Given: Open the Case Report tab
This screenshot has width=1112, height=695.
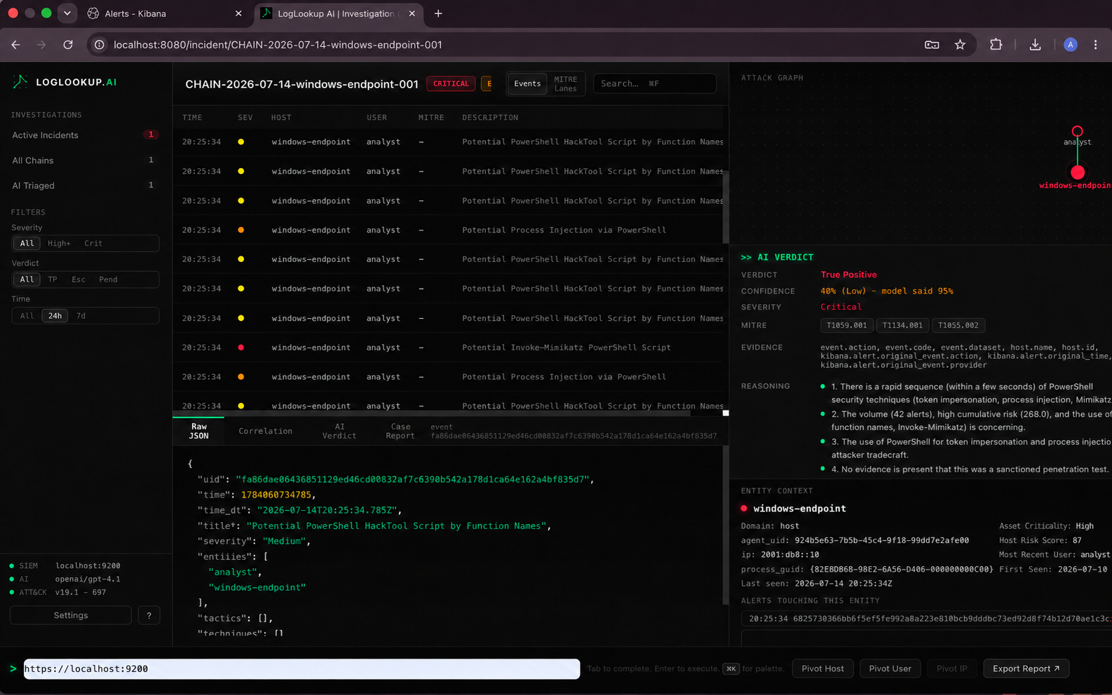Looking at the screenshot, I should [x=400, y=431].
